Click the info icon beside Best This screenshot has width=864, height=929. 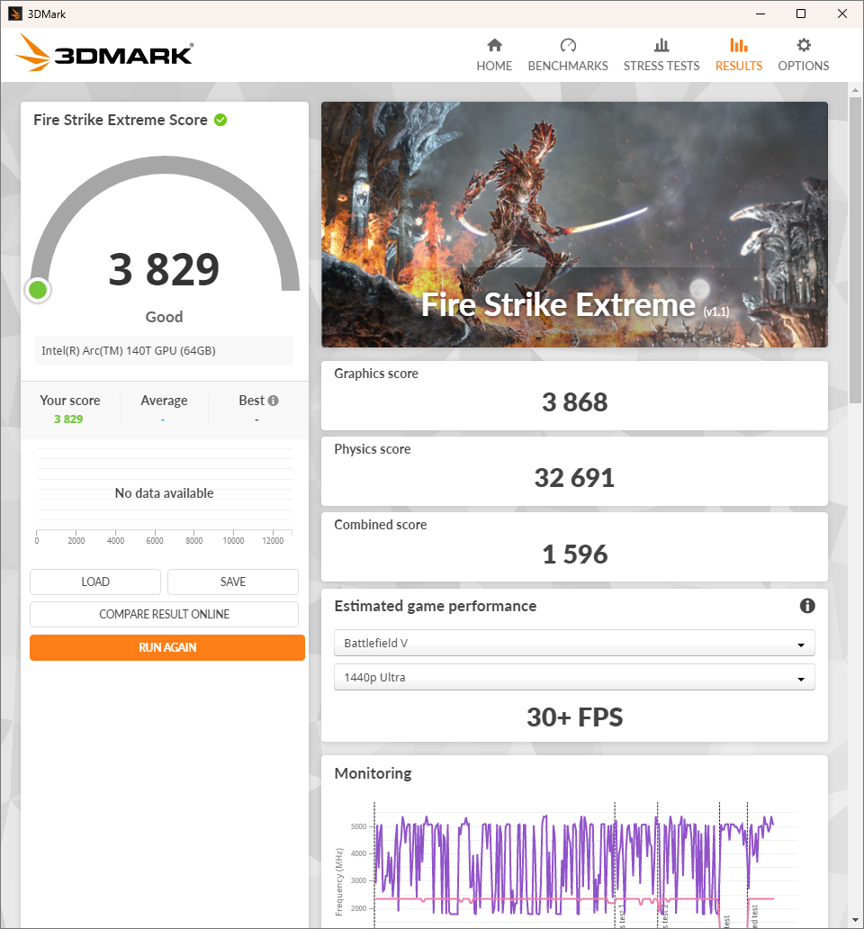click(x=273, y=401)
